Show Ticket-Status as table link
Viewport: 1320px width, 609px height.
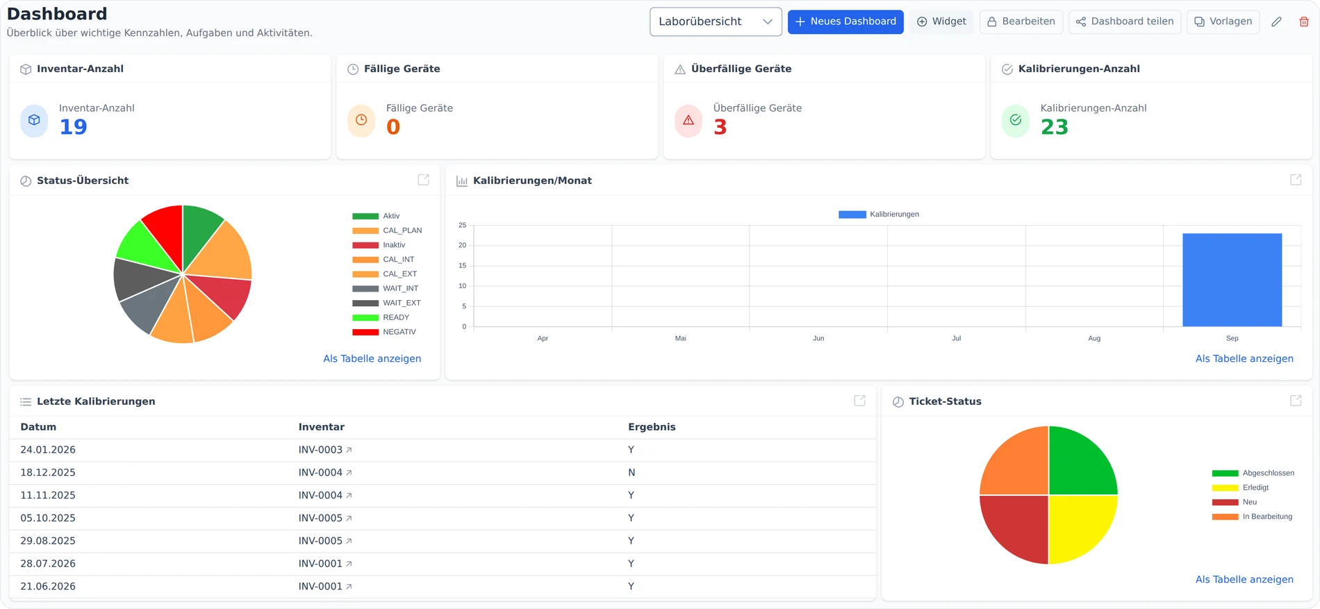coord(1244,580)
